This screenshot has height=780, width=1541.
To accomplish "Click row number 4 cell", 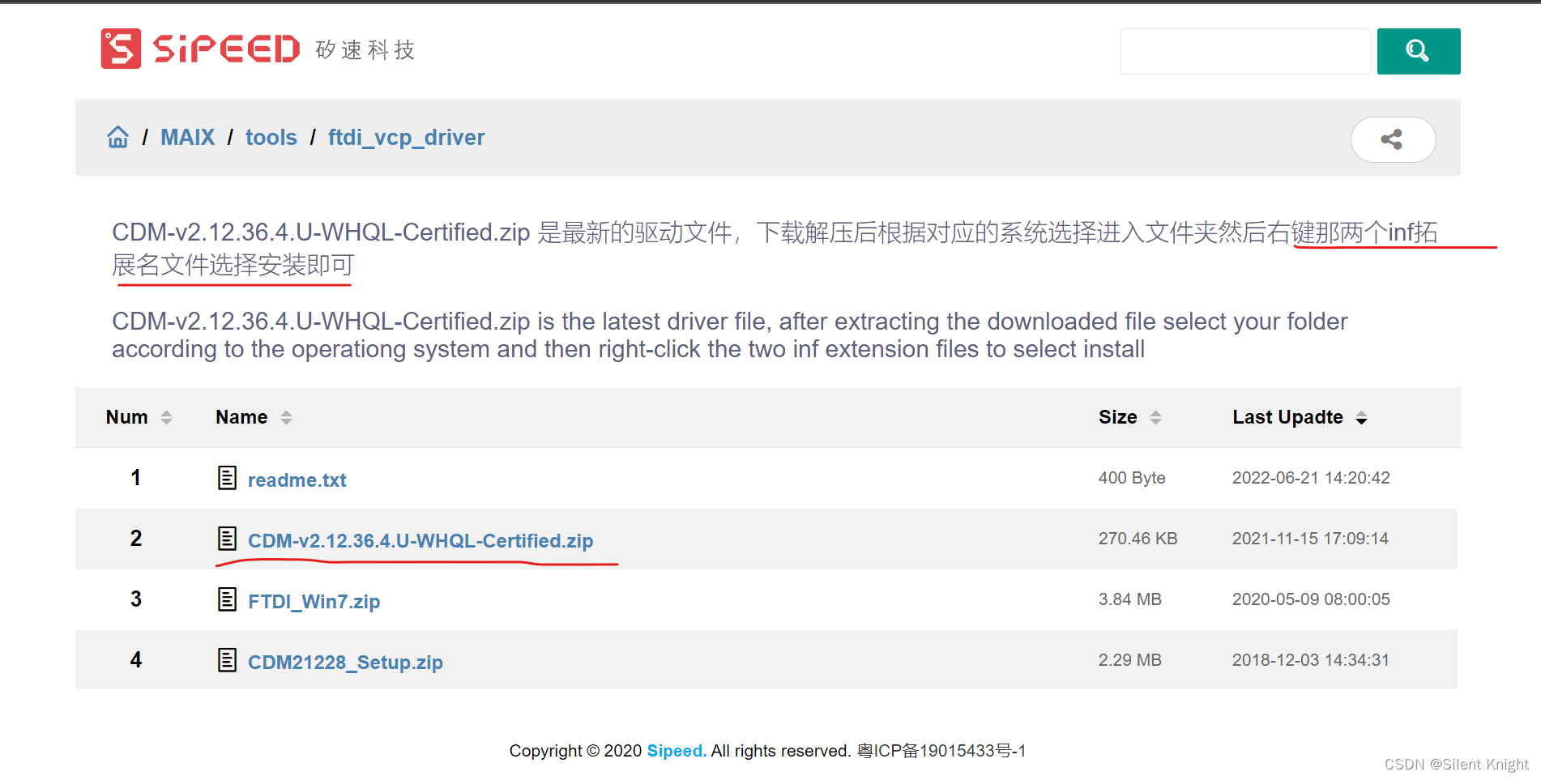I will click(136, 660).
